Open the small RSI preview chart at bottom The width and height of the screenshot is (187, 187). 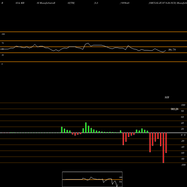(92, 179)
